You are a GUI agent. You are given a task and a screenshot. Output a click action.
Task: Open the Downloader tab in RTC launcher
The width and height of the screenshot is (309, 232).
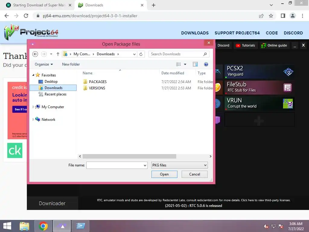(x=52, y=203)
